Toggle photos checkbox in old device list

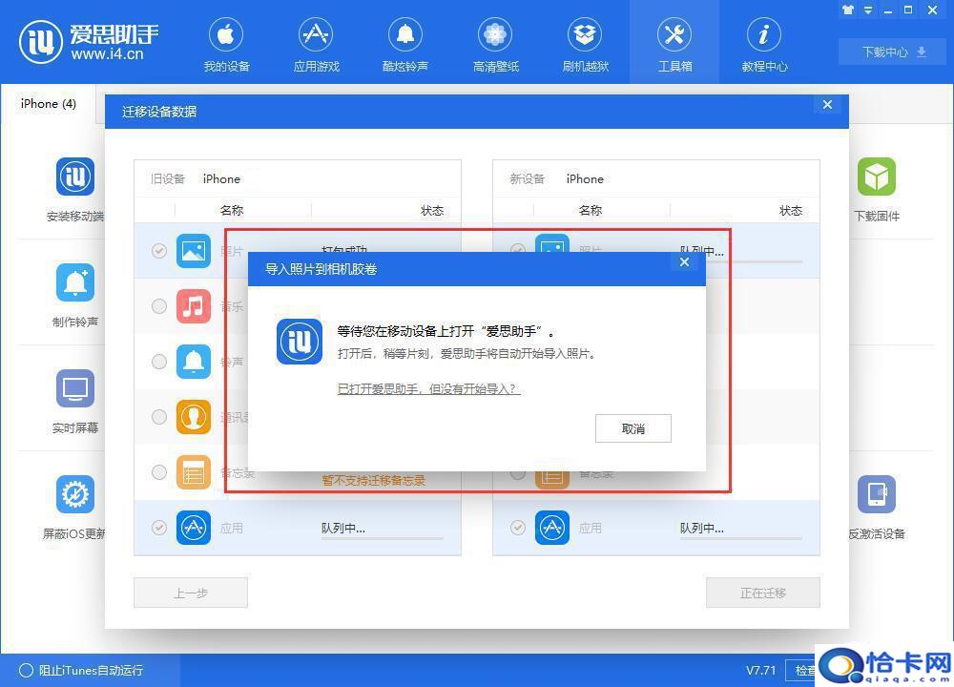point(158,251)
